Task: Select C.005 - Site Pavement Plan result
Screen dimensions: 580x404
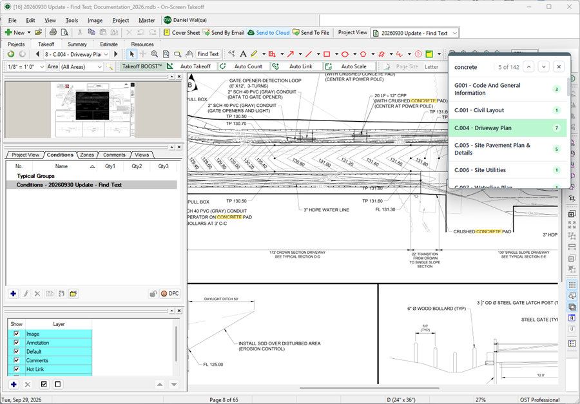Action: (x=508, y=149)
